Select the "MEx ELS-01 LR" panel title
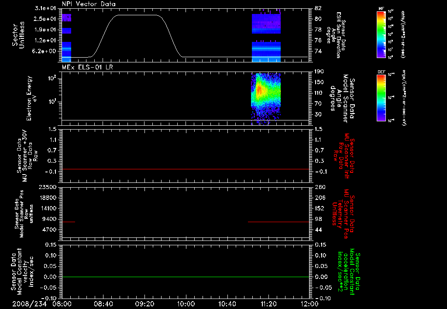Image resolution: width=447 pixels, height=309 pixels. (87, 67)
